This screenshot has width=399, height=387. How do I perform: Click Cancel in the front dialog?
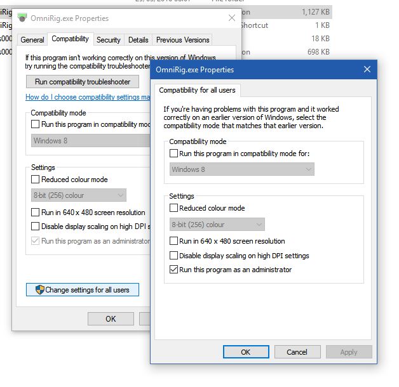(297, 352)
